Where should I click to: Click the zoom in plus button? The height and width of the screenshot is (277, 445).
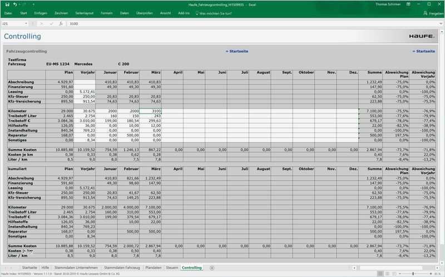[x=431, y=274]
